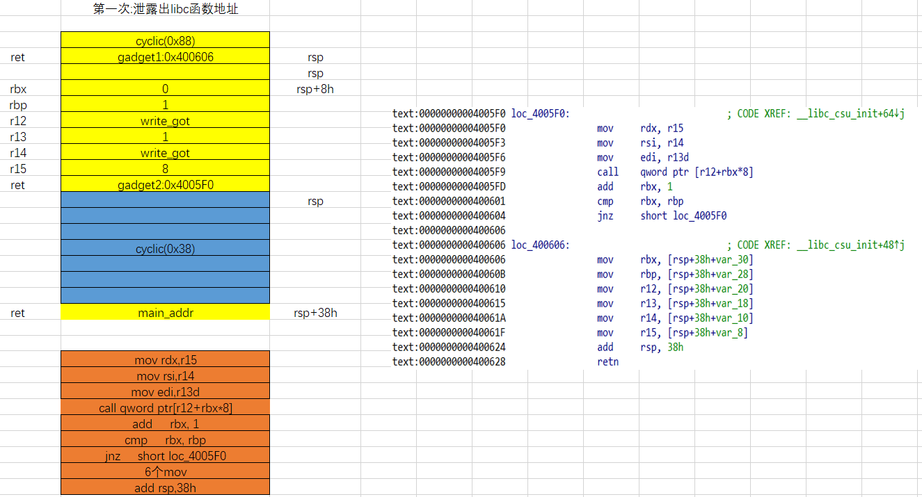Click the rbp label cell
922x497 pixels.
click(18, 105)
